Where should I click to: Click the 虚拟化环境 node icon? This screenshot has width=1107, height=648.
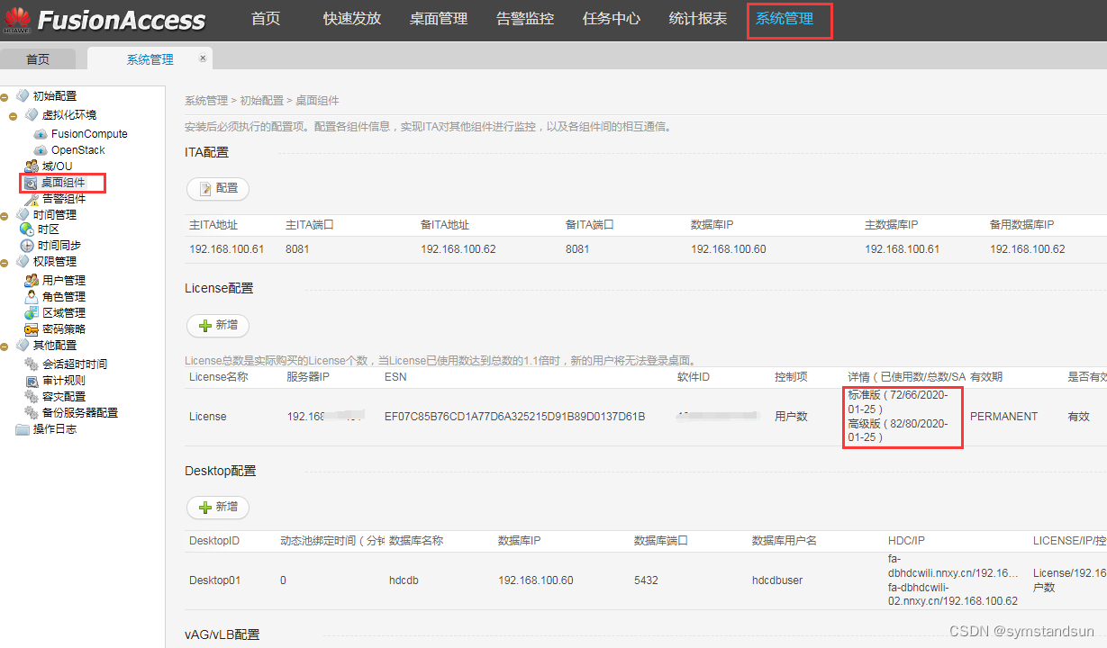pos(32,115)
